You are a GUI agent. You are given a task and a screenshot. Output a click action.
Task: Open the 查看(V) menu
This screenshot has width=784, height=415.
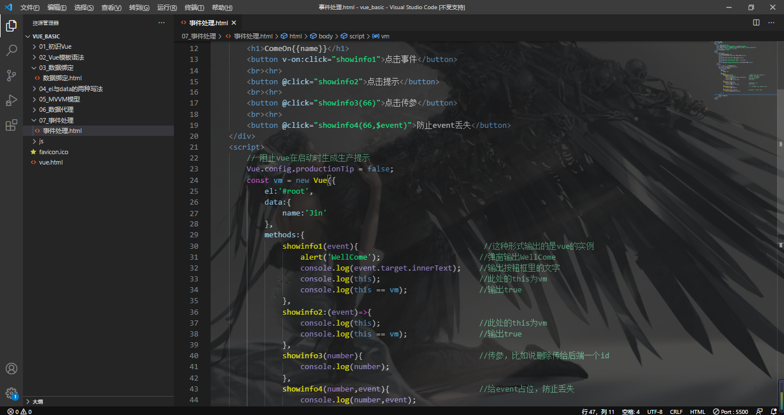(x=111, y=7)
